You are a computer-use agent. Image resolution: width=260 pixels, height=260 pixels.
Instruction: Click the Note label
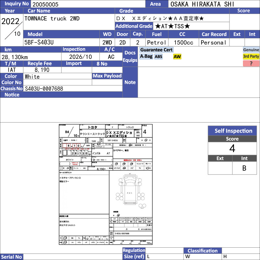pyautogui.click(x=130, y=82)
